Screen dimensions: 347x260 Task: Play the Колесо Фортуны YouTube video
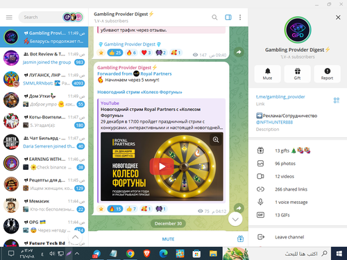click(x=162, y=166)
